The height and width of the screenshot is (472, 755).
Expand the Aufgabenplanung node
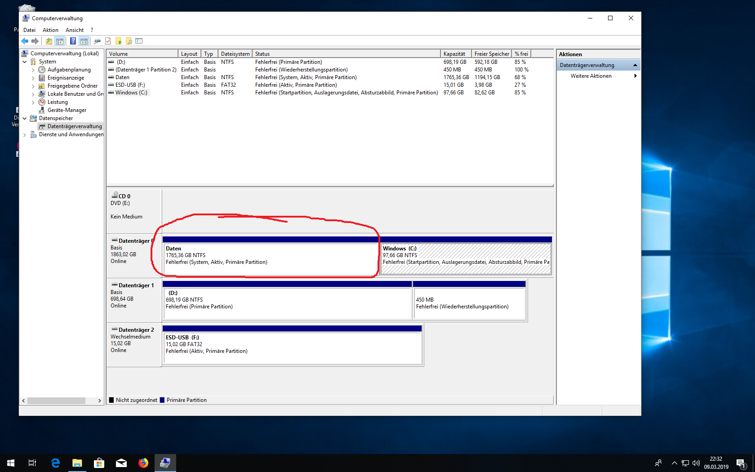[33, 70]
